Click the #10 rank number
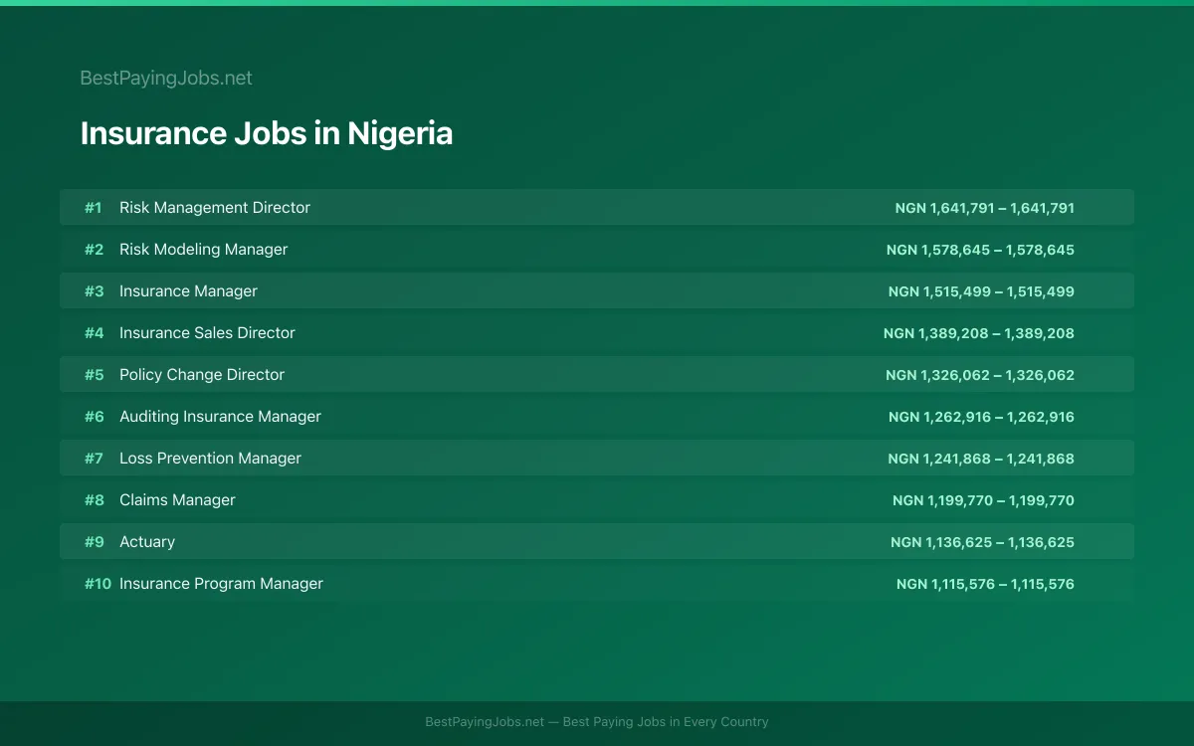 (98, 583)
